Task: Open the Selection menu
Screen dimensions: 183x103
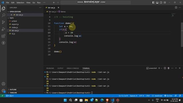Action: coord(20,3)
